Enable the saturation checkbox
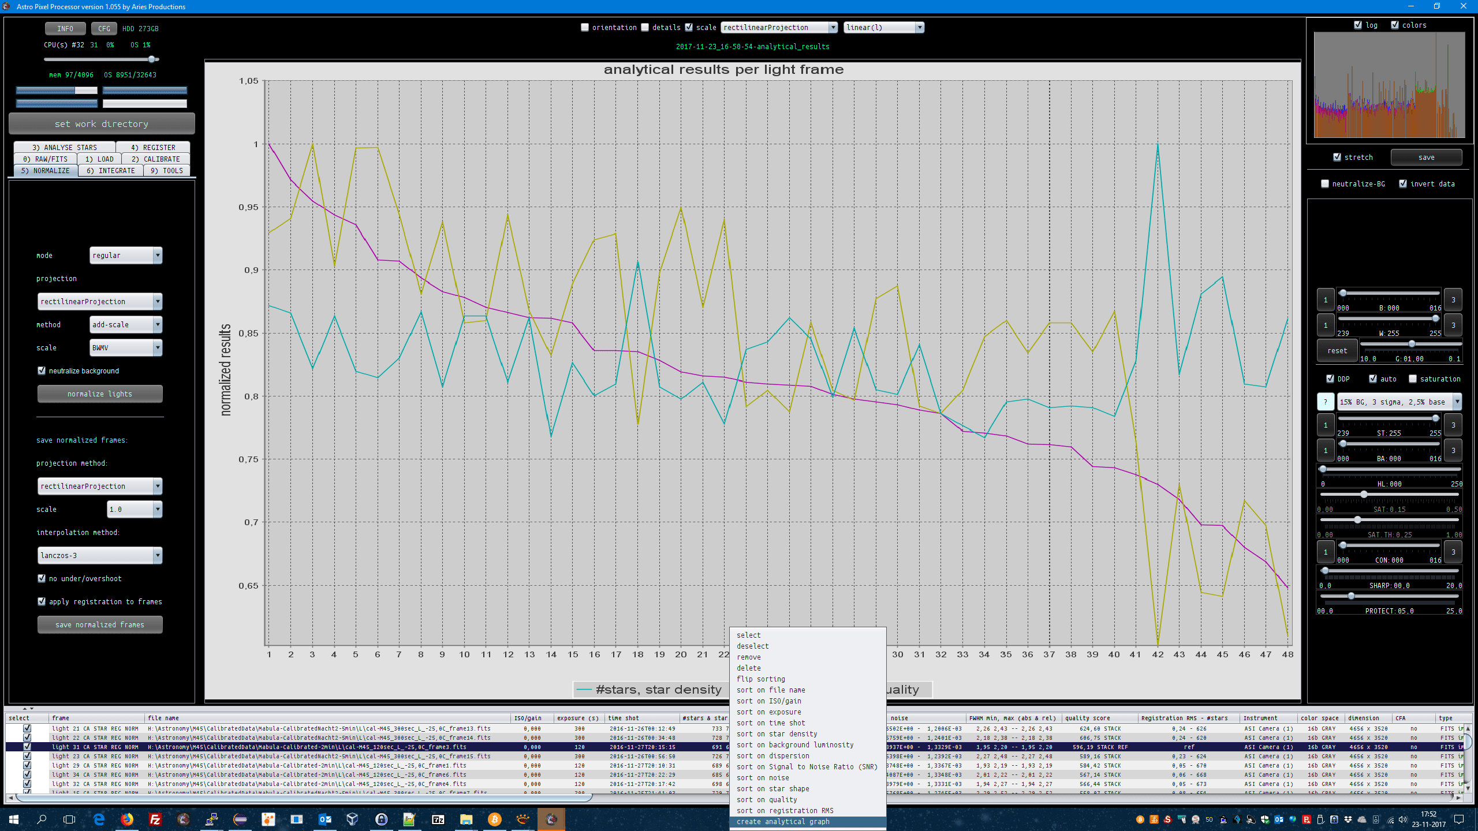The image size is (1478, 831). coord(1413,379)
